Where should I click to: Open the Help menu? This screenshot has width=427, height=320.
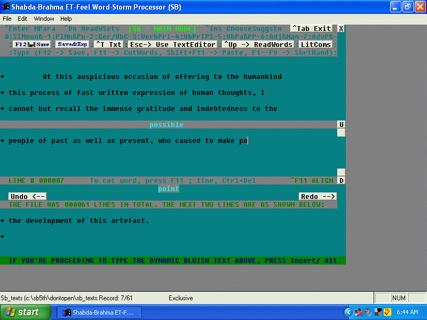tap(66, 19)
